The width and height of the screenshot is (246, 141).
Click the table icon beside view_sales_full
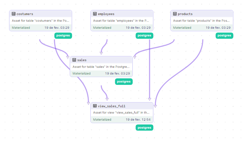(x=95, y=106)
